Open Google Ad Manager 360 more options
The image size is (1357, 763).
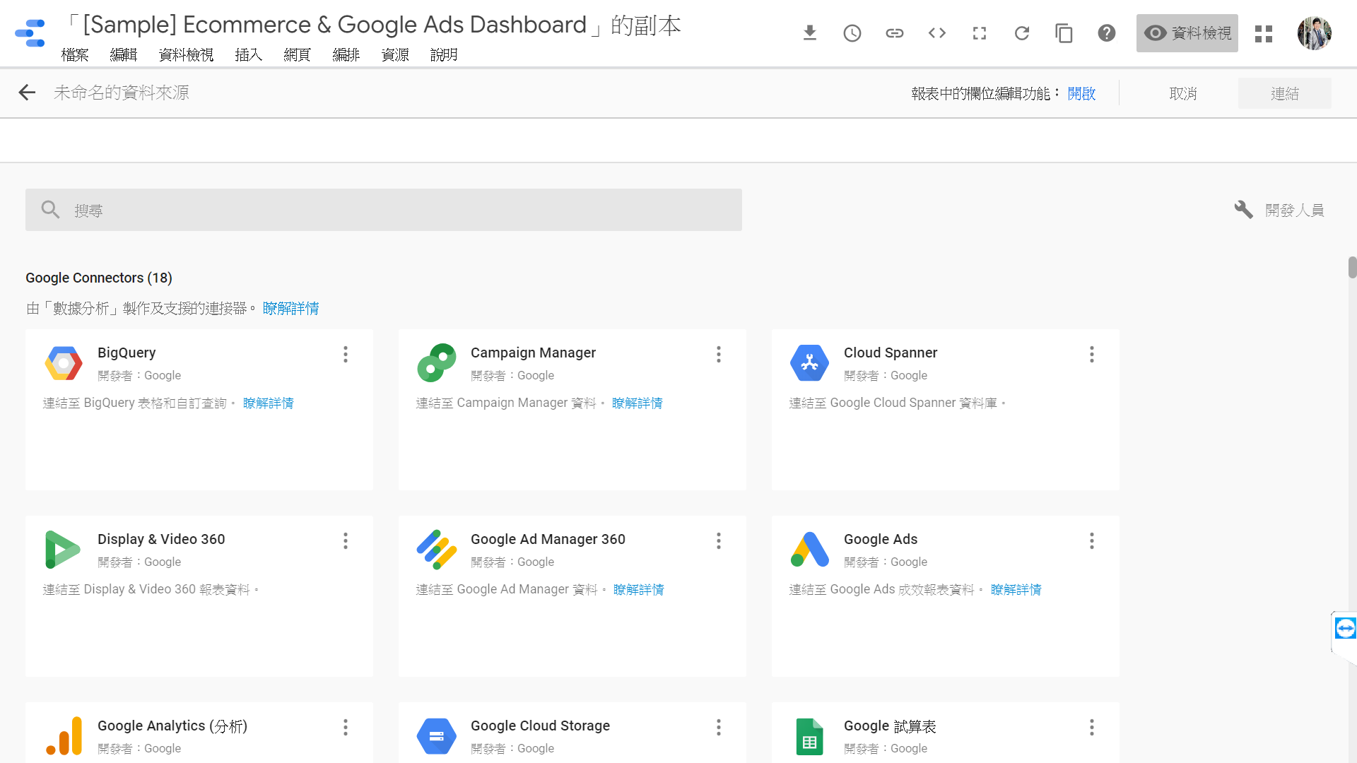click(x=719, y=541)
